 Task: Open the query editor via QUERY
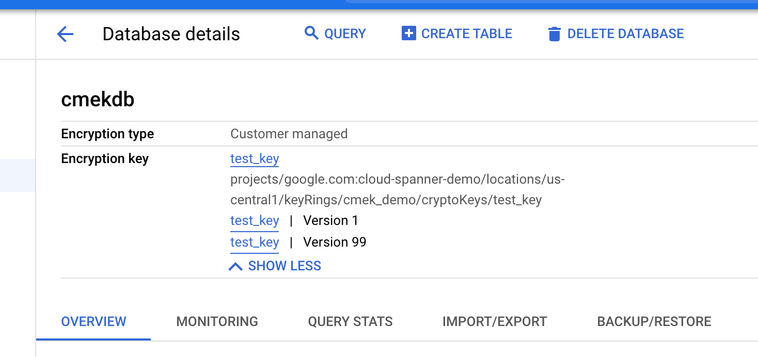344,34
